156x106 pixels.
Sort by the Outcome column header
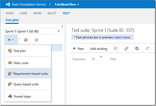pyautogui.click(x=79, y=59)
